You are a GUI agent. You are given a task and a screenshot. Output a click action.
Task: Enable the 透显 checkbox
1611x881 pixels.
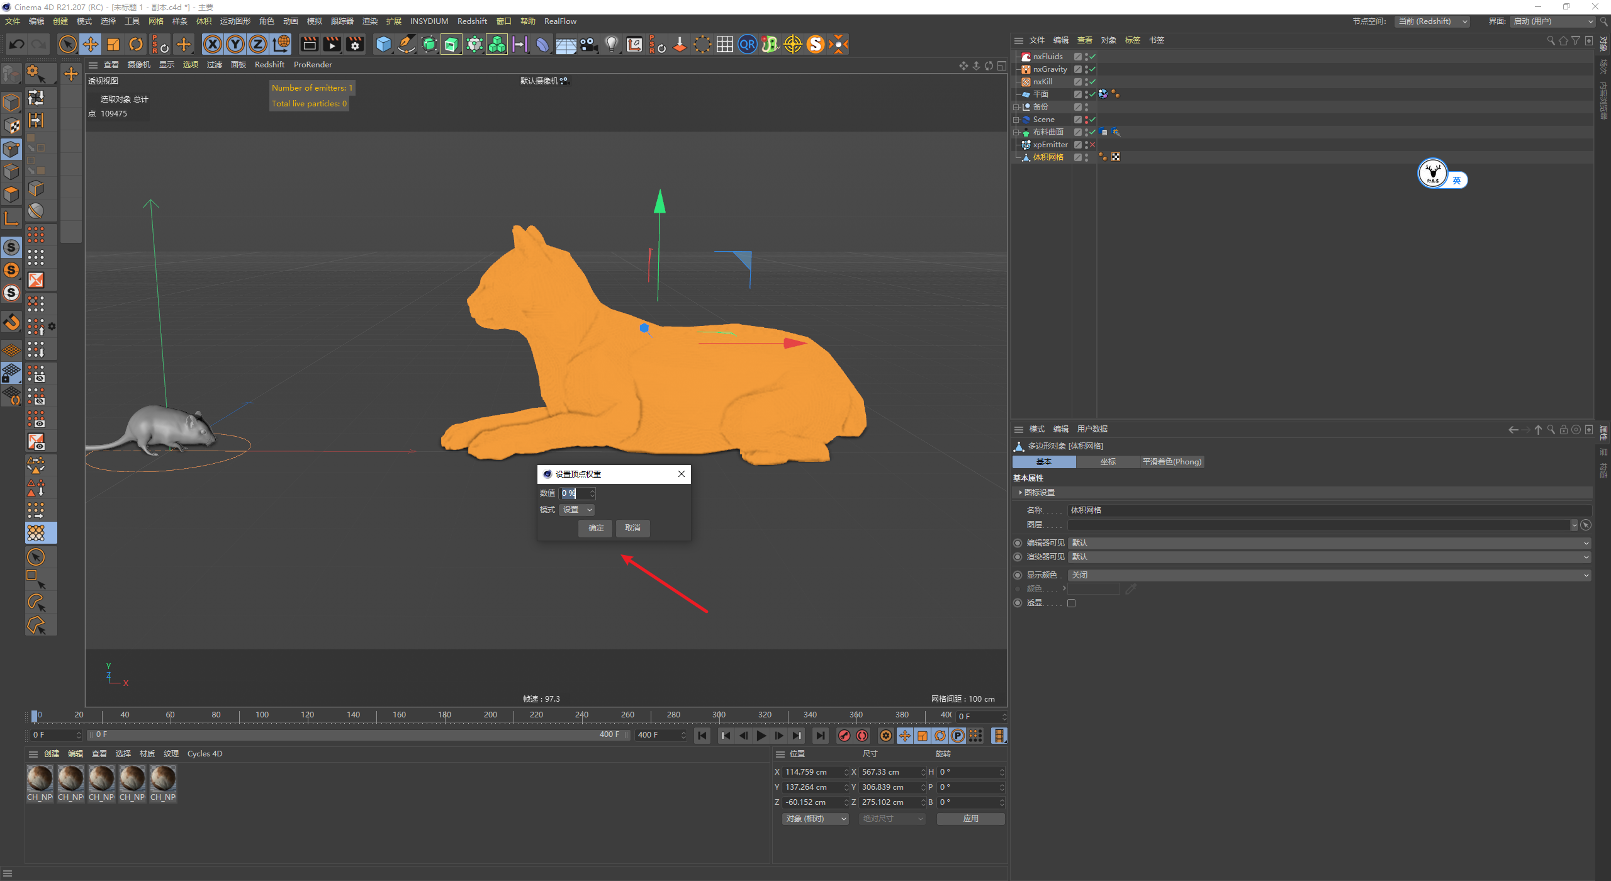pyautogui.click(x=1072, y=603)
